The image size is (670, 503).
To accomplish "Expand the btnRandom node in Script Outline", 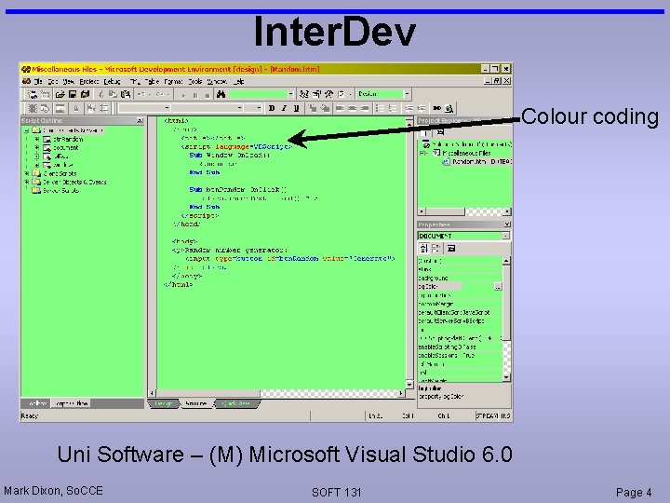I will pos(37,139).
